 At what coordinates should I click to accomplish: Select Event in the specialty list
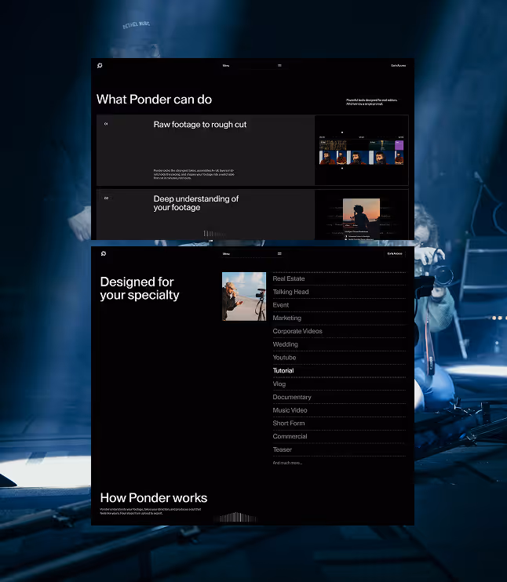pyautogui.click(x=281, y=305)
